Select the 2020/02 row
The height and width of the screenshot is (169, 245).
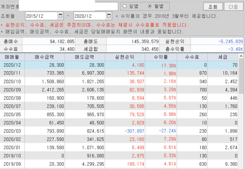tap(119, 139)
